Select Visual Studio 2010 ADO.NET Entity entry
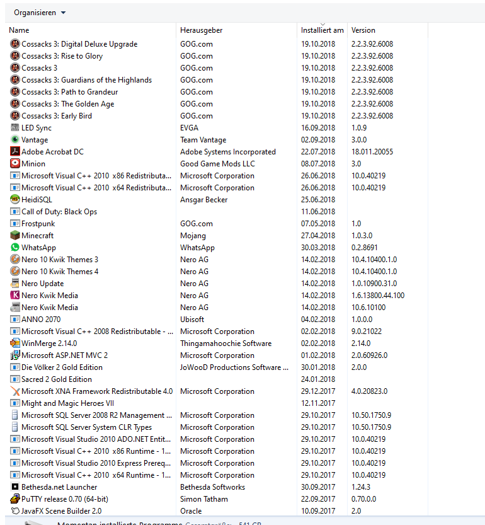 pos(96,439)
